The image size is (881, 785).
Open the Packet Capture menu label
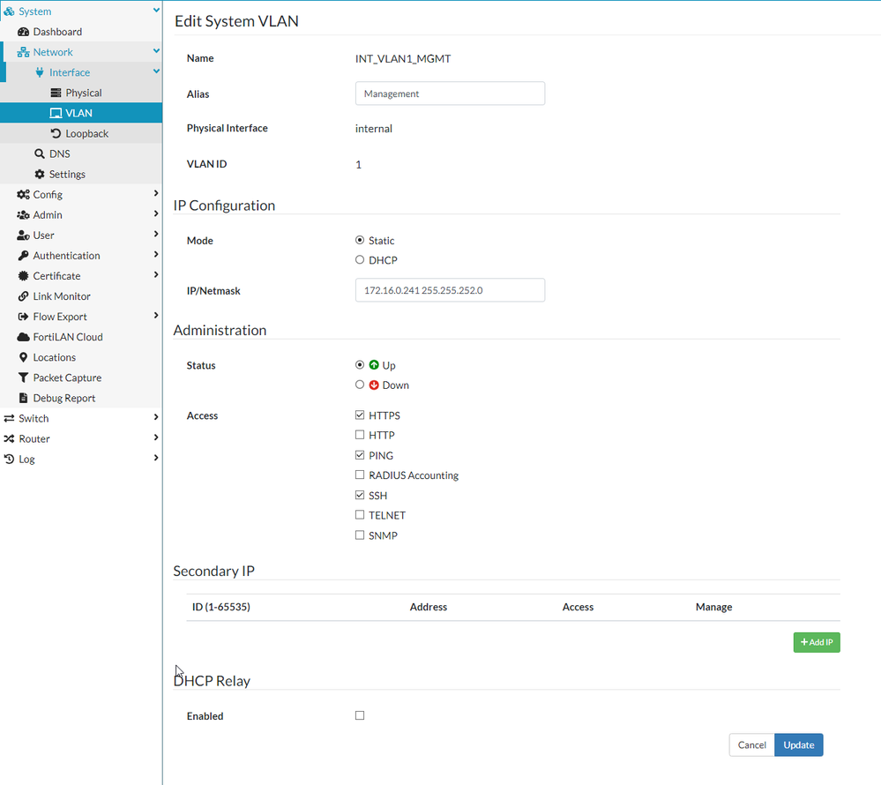[67, 378]
